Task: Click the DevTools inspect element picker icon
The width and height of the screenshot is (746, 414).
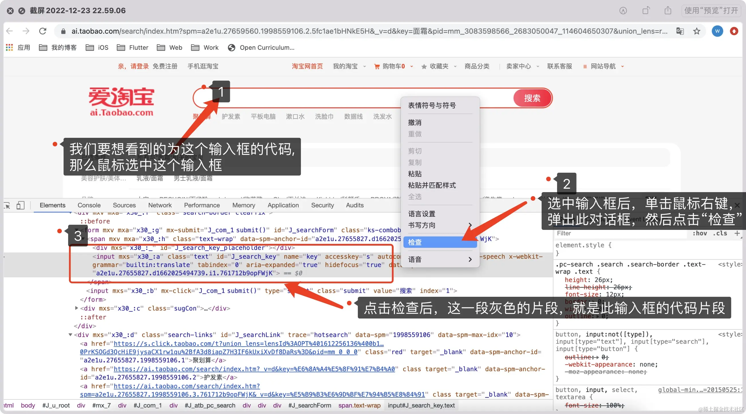Action: pos(7,205)
